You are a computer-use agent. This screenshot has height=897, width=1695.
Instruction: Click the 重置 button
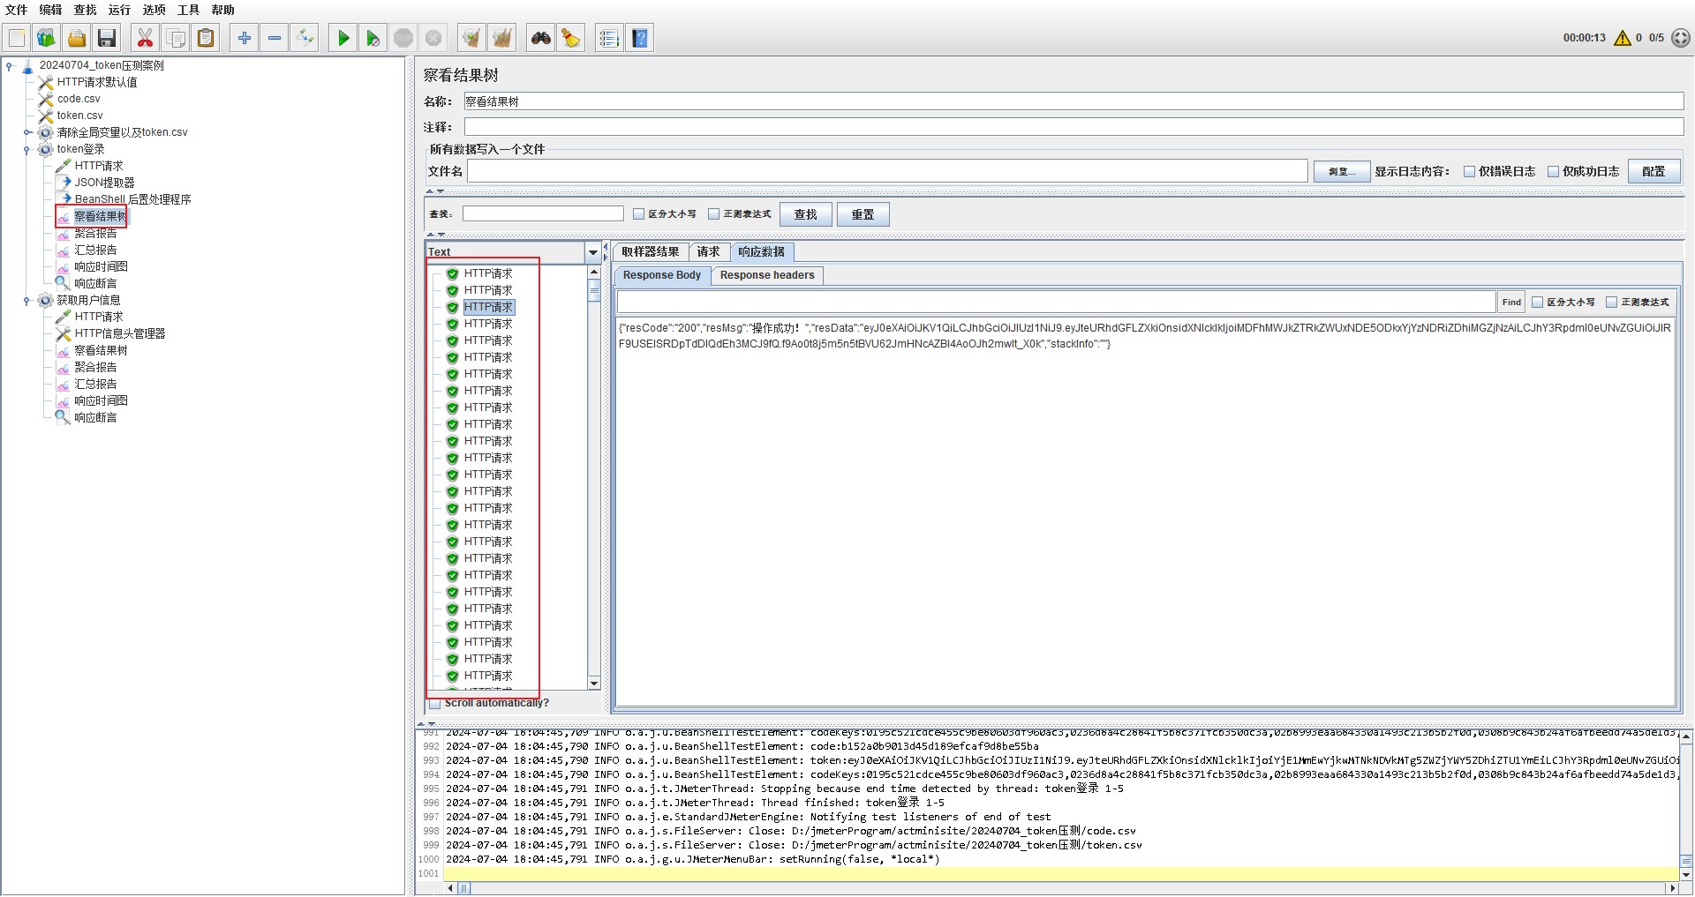(x=863, y=214)
